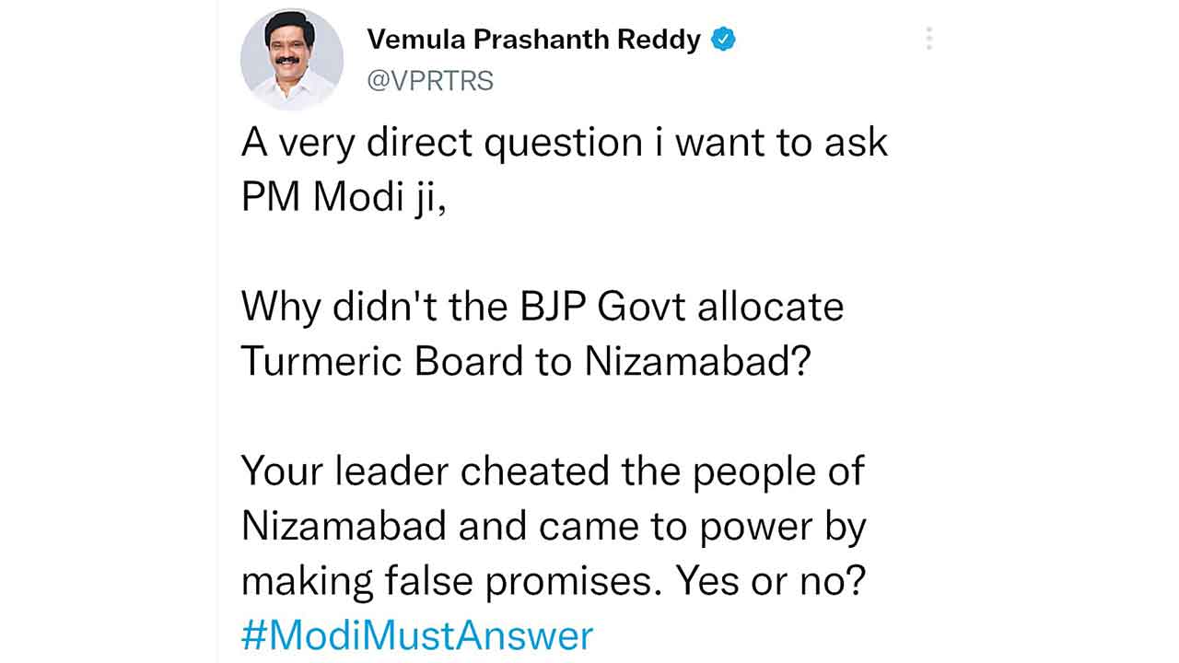
Task: Click the 'making false promises. Yes or no?' line
Action: click(553, 580)
